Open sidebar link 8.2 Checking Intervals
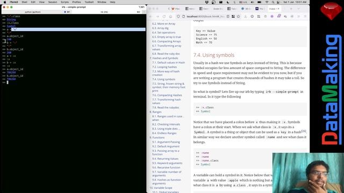 pyautogui.click(x=166, y=124)
